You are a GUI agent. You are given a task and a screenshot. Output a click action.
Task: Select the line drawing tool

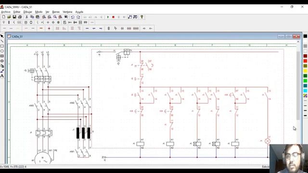tap(2, 41)
